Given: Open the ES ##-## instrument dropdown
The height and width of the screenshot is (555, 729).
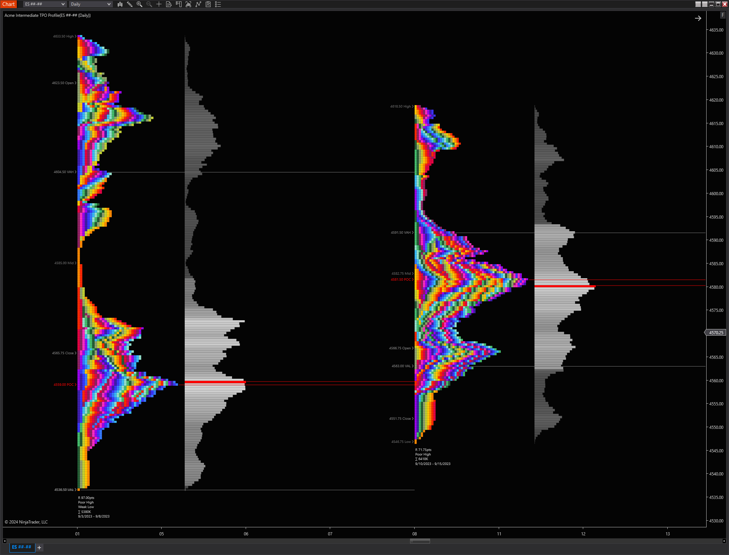Looking at the screenshot, I should [x=44, y=4].
